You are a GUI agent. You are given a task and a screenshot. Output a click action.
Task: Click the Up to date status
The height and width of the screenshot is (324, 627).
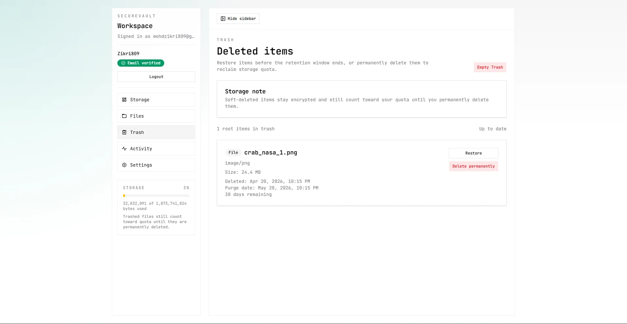point(493,129)
